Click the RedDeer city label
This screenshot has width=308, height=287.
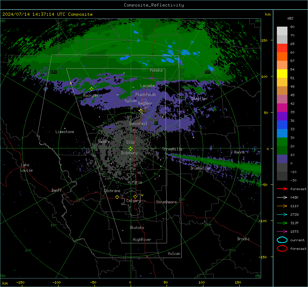[145, 103]
